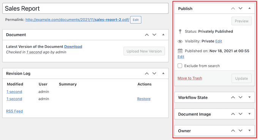Edit the published date

(x=181, y=57)
